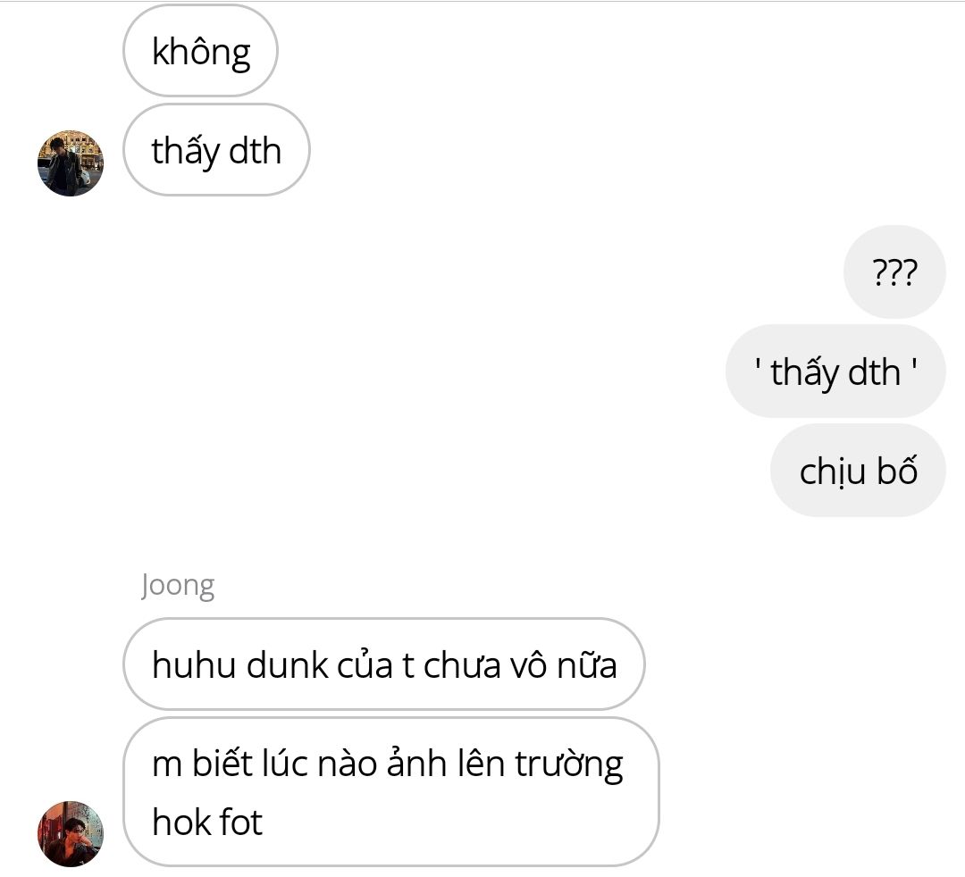Click "dth" in the gray quoted bubble
Screen dimensions: 965x877
pyautogui.click(x=874, y=372)
